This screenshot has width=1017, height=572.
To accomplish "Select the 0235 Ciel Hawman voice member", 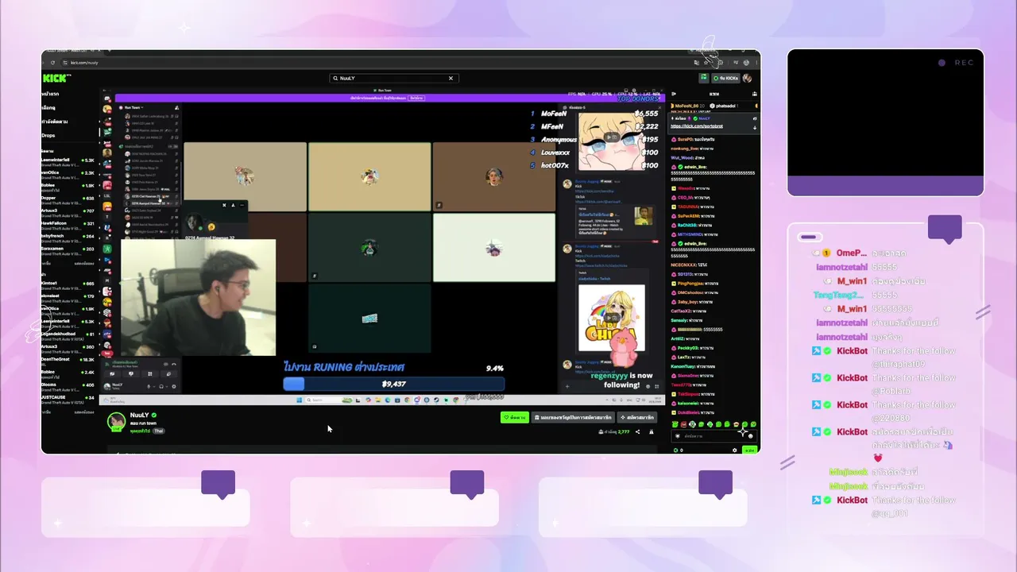I will pyautogui.click(x=152, y=196).
